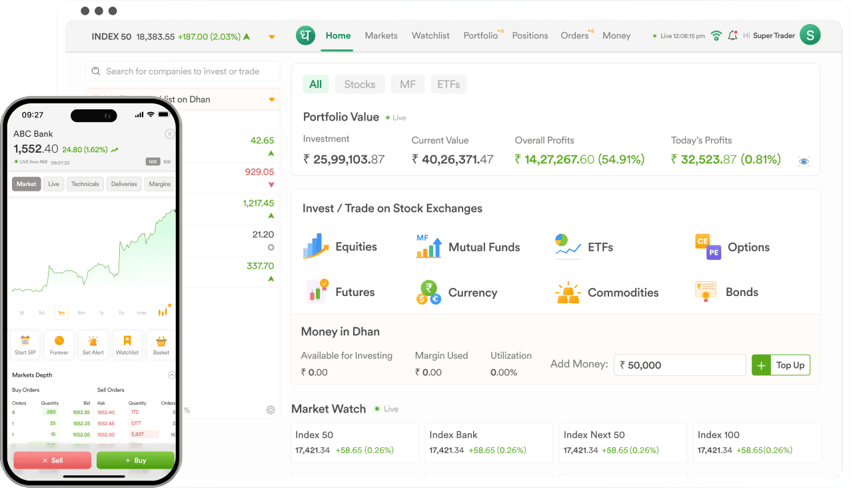Open Bonds investing
This screenshot has width=853, height=488.
point(726,292)
